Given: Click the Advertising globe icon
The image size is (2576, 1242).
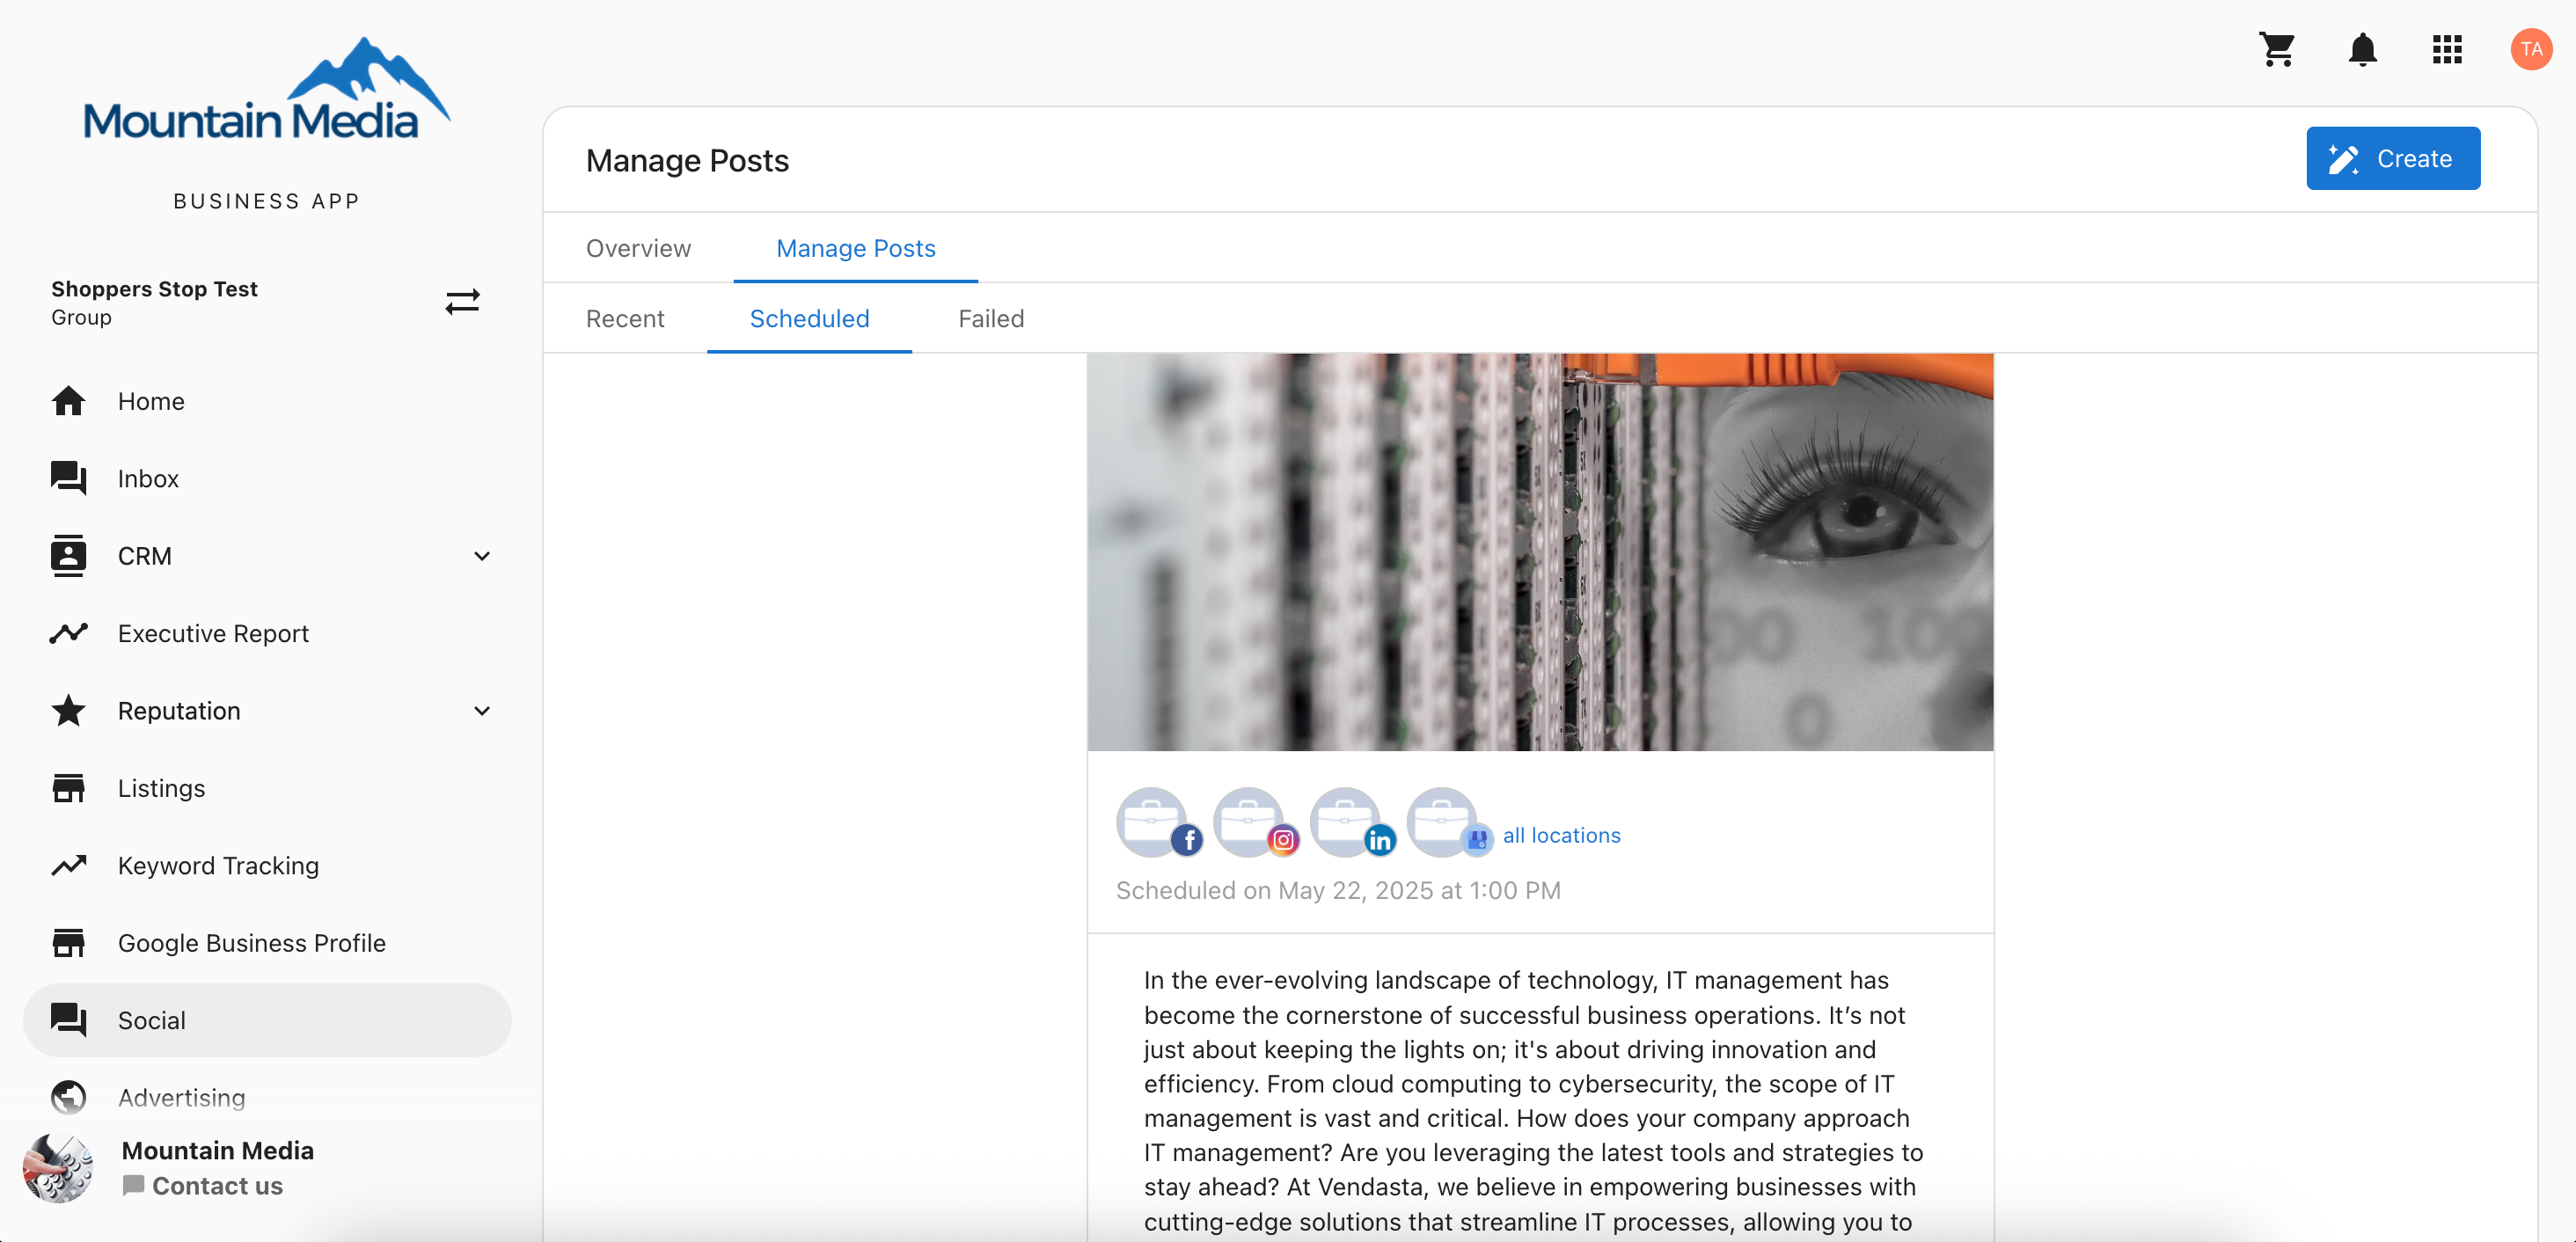Looking at the screenshot, I should (68, 1097).
